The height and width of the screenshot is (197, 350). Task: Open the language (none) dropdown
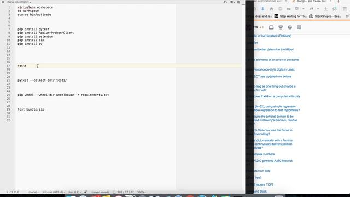tap(33, 192)
